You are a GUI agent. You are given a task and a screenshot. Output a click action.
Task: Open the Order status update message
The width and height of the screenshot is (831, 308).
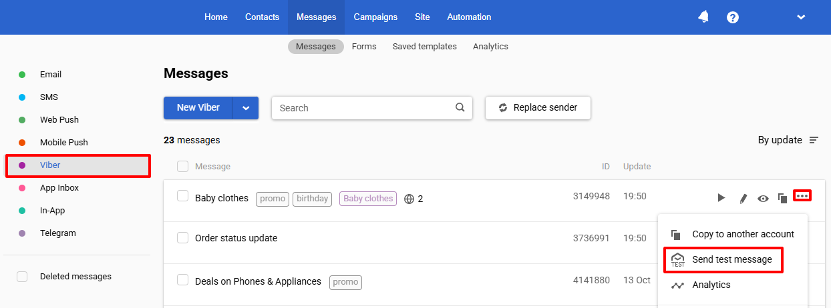(236, 239)
